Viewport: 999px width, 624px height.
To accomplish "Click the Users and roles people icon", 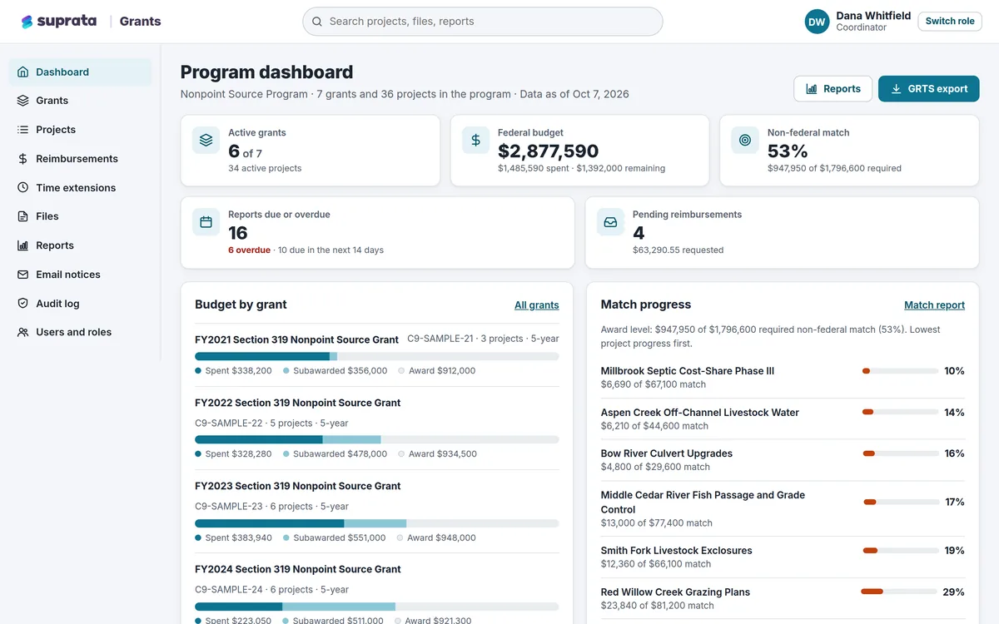I will click(22, 332).
